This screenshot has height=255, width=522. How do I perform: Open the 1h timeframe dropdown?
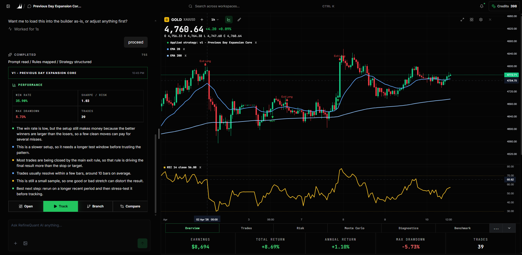tap(215, 20)
